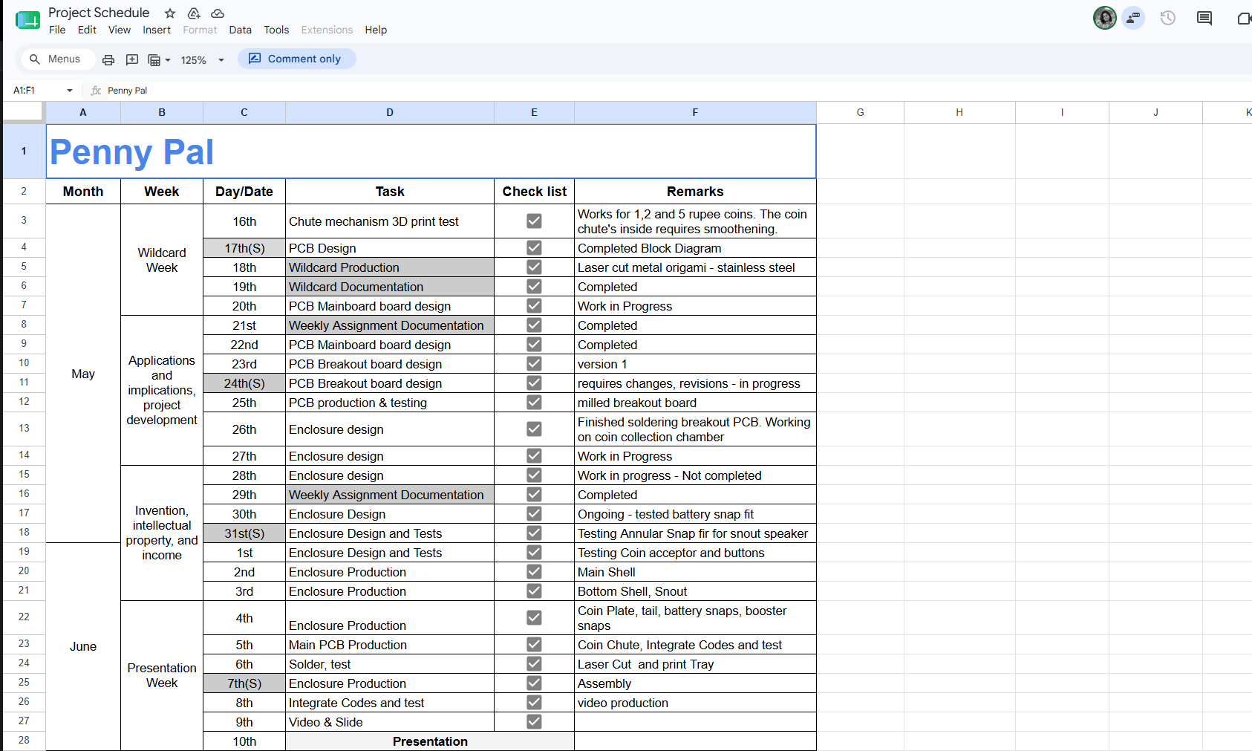Open the Google Sheets home icon
This screenshot has height=751, width=1252.
click(27, 20)
